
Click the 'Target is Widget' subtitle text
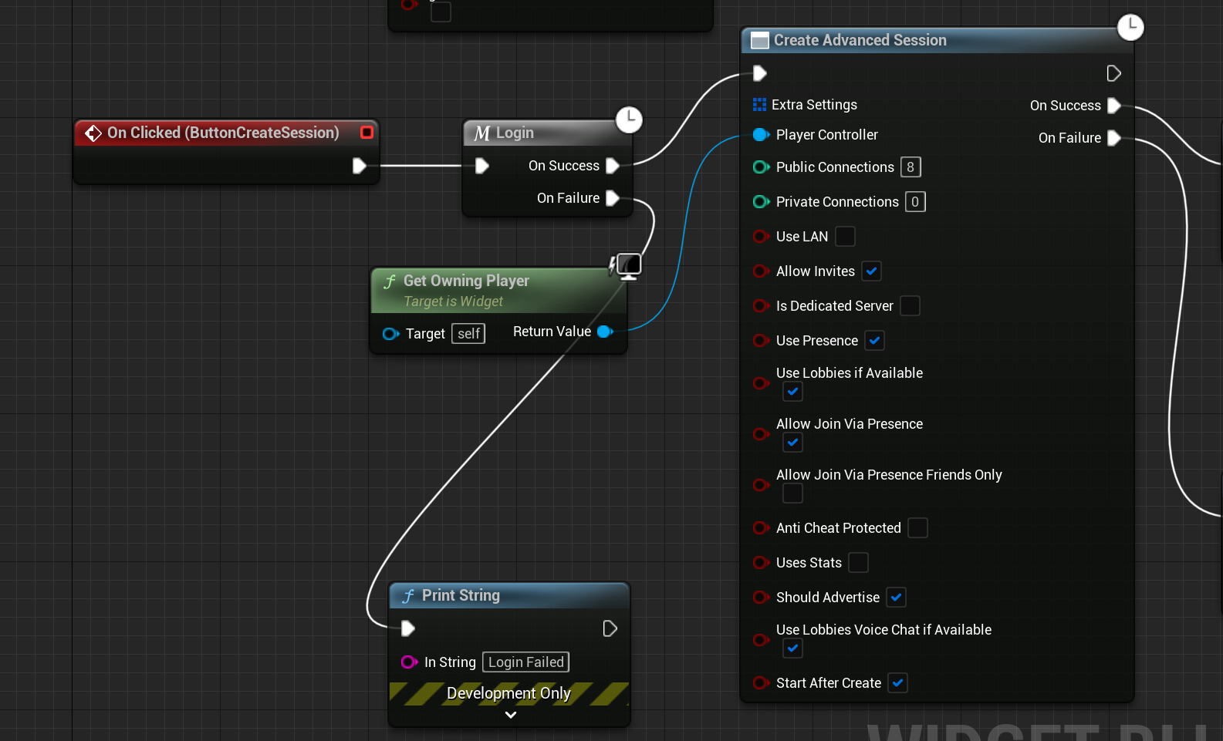(453, 301)
